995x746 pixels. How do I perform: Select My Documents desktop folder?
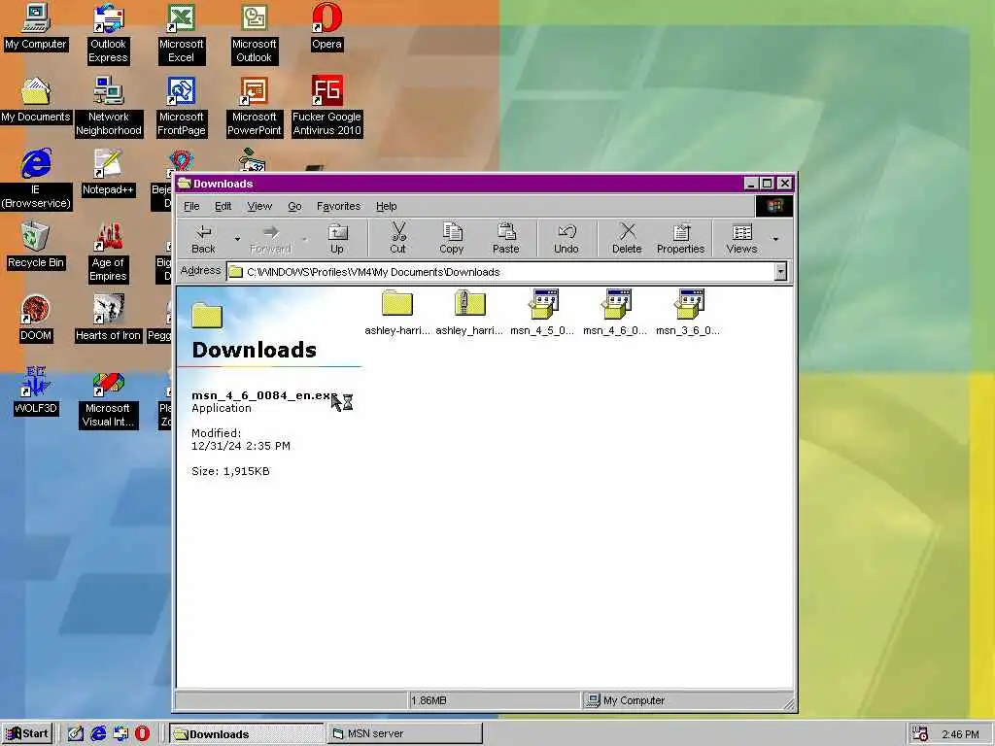coord(36,100)
